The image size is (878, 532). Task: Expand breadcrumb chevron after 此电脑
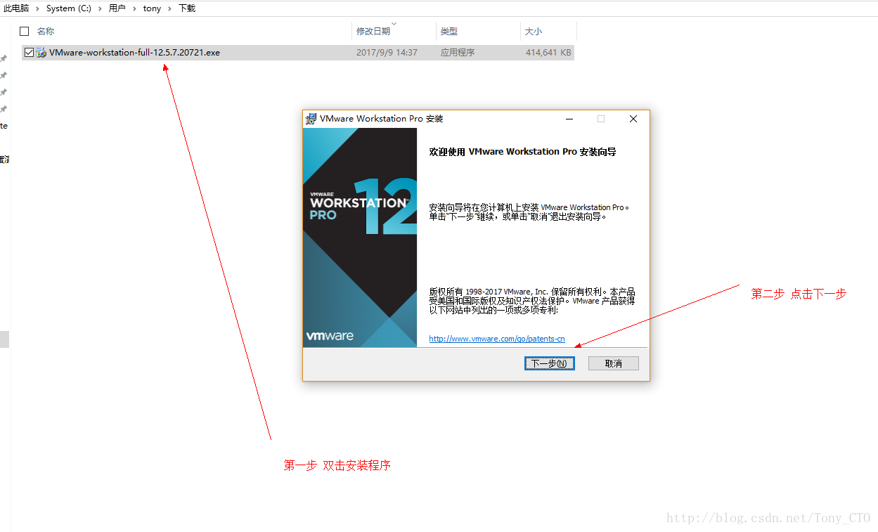[x=38, y=8]
